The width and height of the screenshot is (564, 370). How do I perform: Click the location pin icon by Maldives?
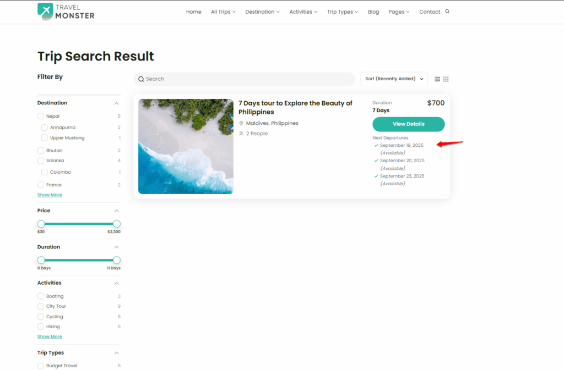pyautogui.click(x=241, y=123)
